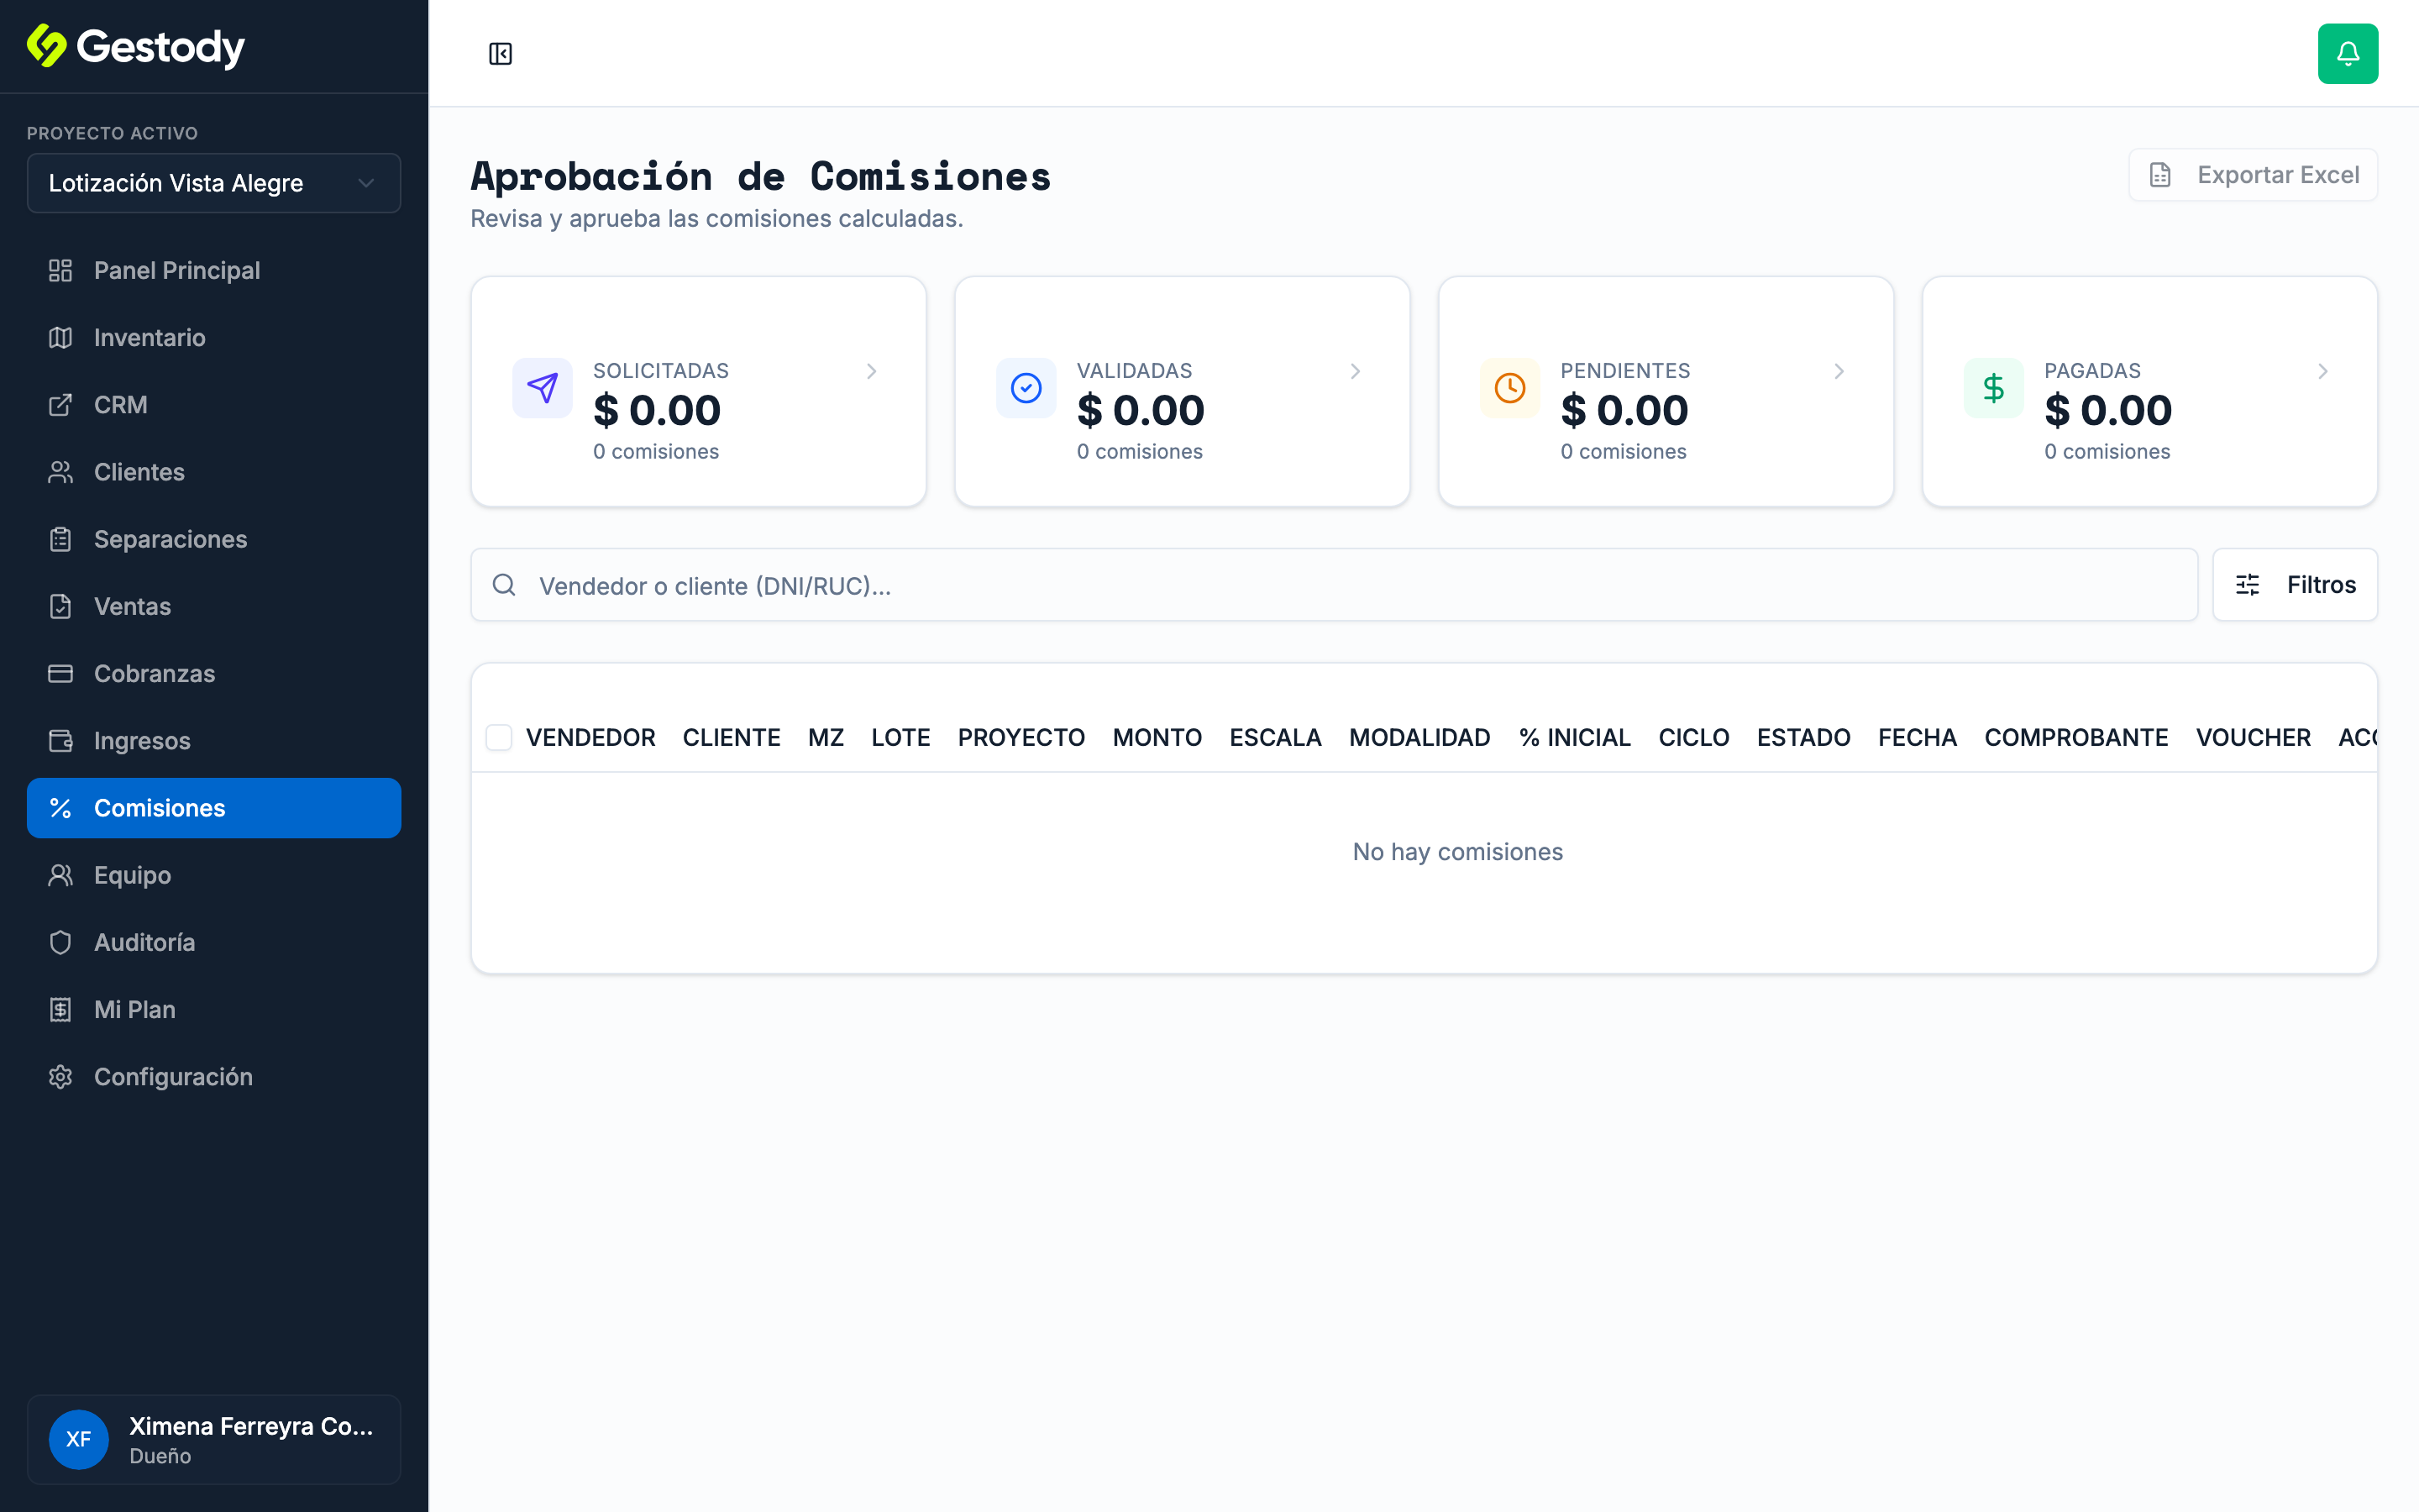Click the PROYECTO column header
The height and width of the screenshot is (1512, 2419).
(x=1021, y=738)
